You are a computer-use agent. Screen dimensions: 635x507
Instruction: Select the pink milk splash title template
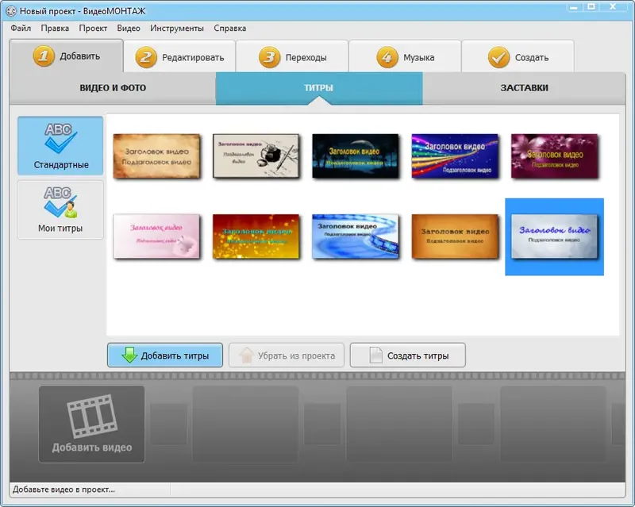click(156, 236)
